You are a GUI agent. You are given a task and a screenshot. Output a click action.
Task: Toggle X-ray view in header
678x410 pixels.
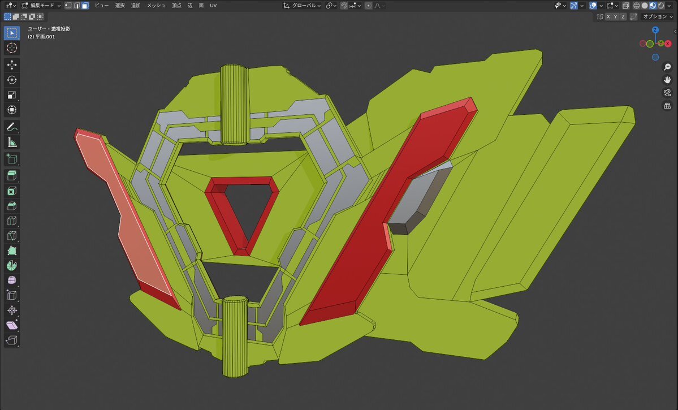point(624,6)
